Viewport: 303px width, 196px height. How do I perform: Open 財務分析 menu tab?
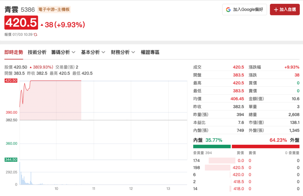[123, 52]
